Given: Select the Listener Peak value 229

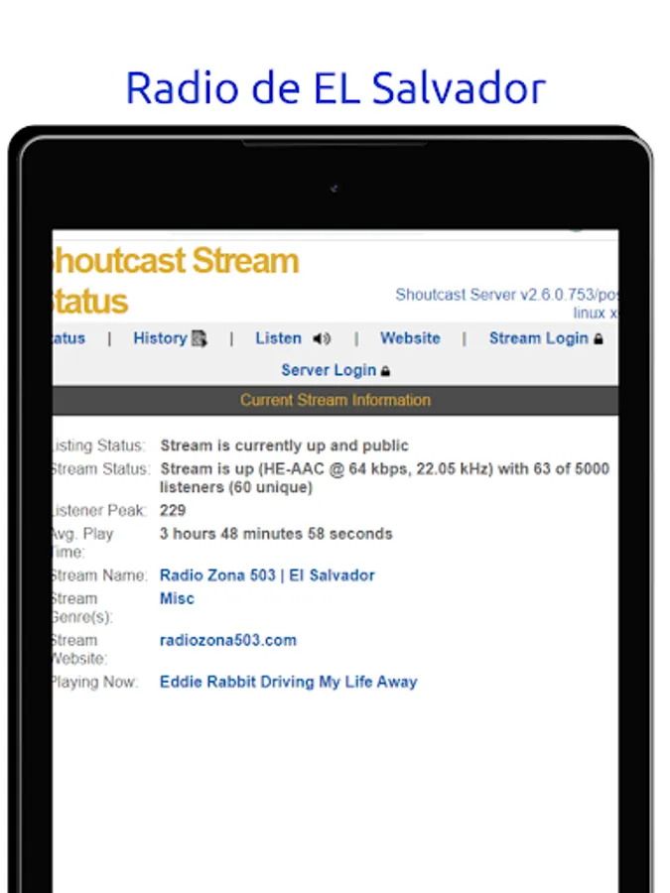Looking at the screenshot, I should 173,510.
